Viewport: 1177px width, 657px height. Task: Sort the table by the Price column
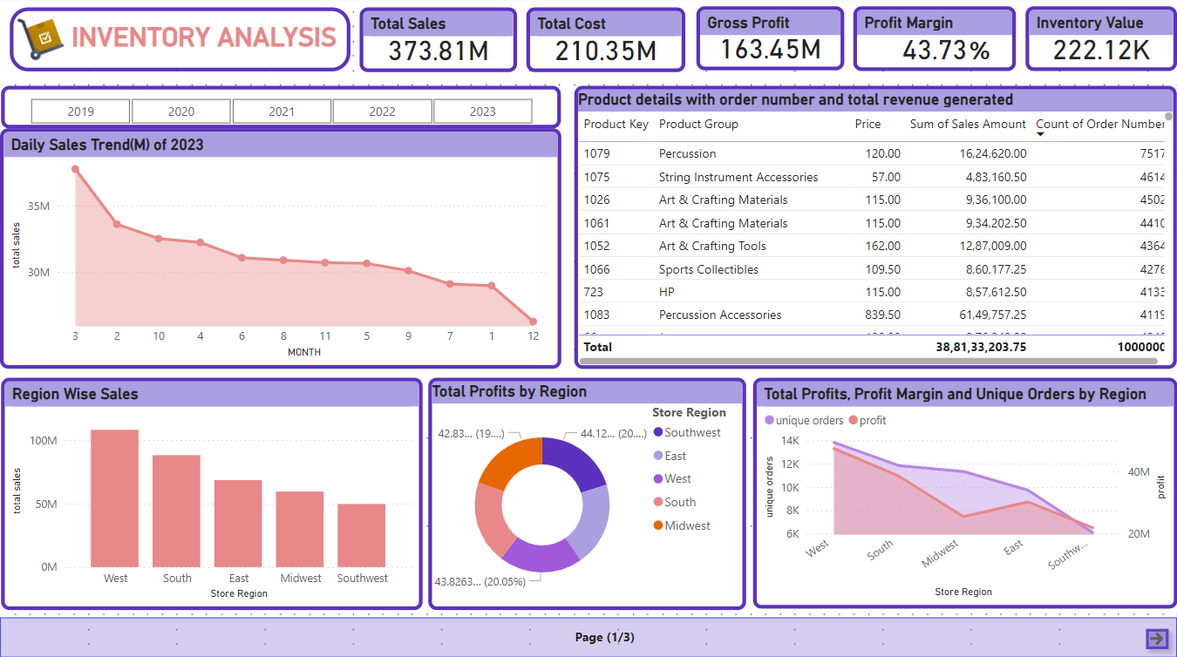[x=867, y=124]
